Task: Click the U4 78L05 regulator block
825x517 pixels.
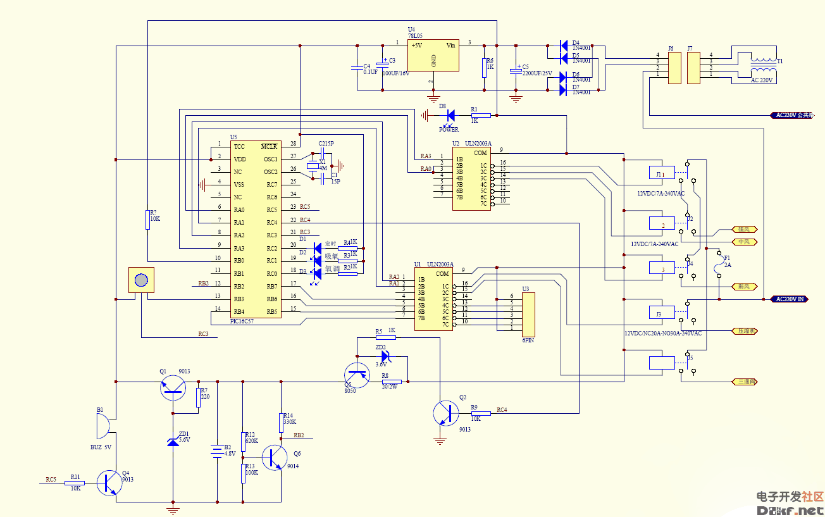Action: pyautogui.click(x=433, y=55)
